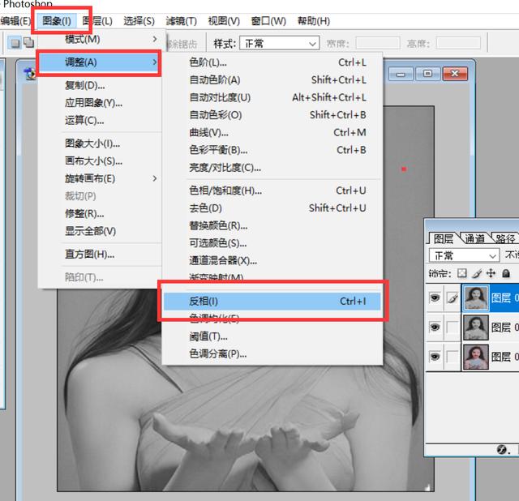Maximize the document window
This screenshot has height=501, width=519.
428,74
